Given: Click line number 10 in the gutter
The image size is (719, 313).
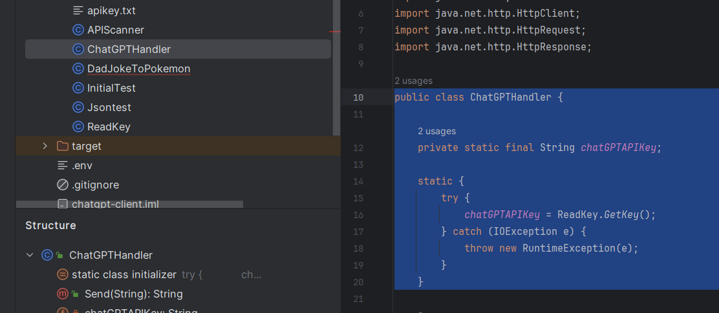Looking at the screenshot, I should click(359, 97).
